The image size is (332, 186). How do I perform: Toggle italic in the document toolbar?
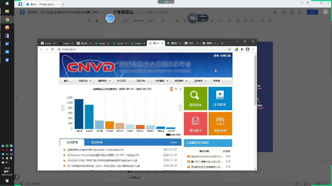[170, 21]
